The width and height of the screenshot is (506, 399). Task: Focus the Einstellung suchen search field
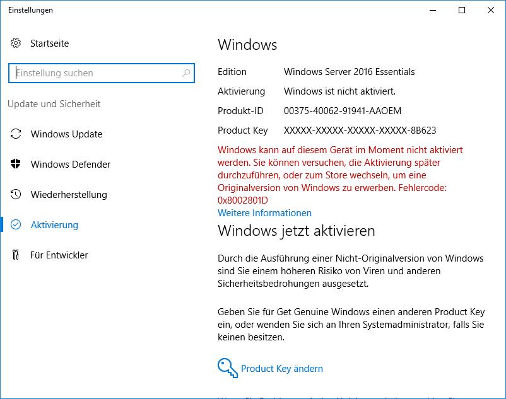102,73
